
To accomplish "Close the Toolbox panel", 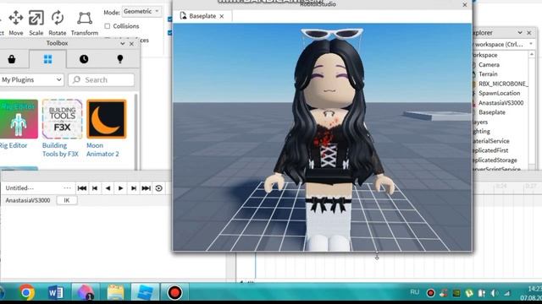I will [x=132, y=44].
